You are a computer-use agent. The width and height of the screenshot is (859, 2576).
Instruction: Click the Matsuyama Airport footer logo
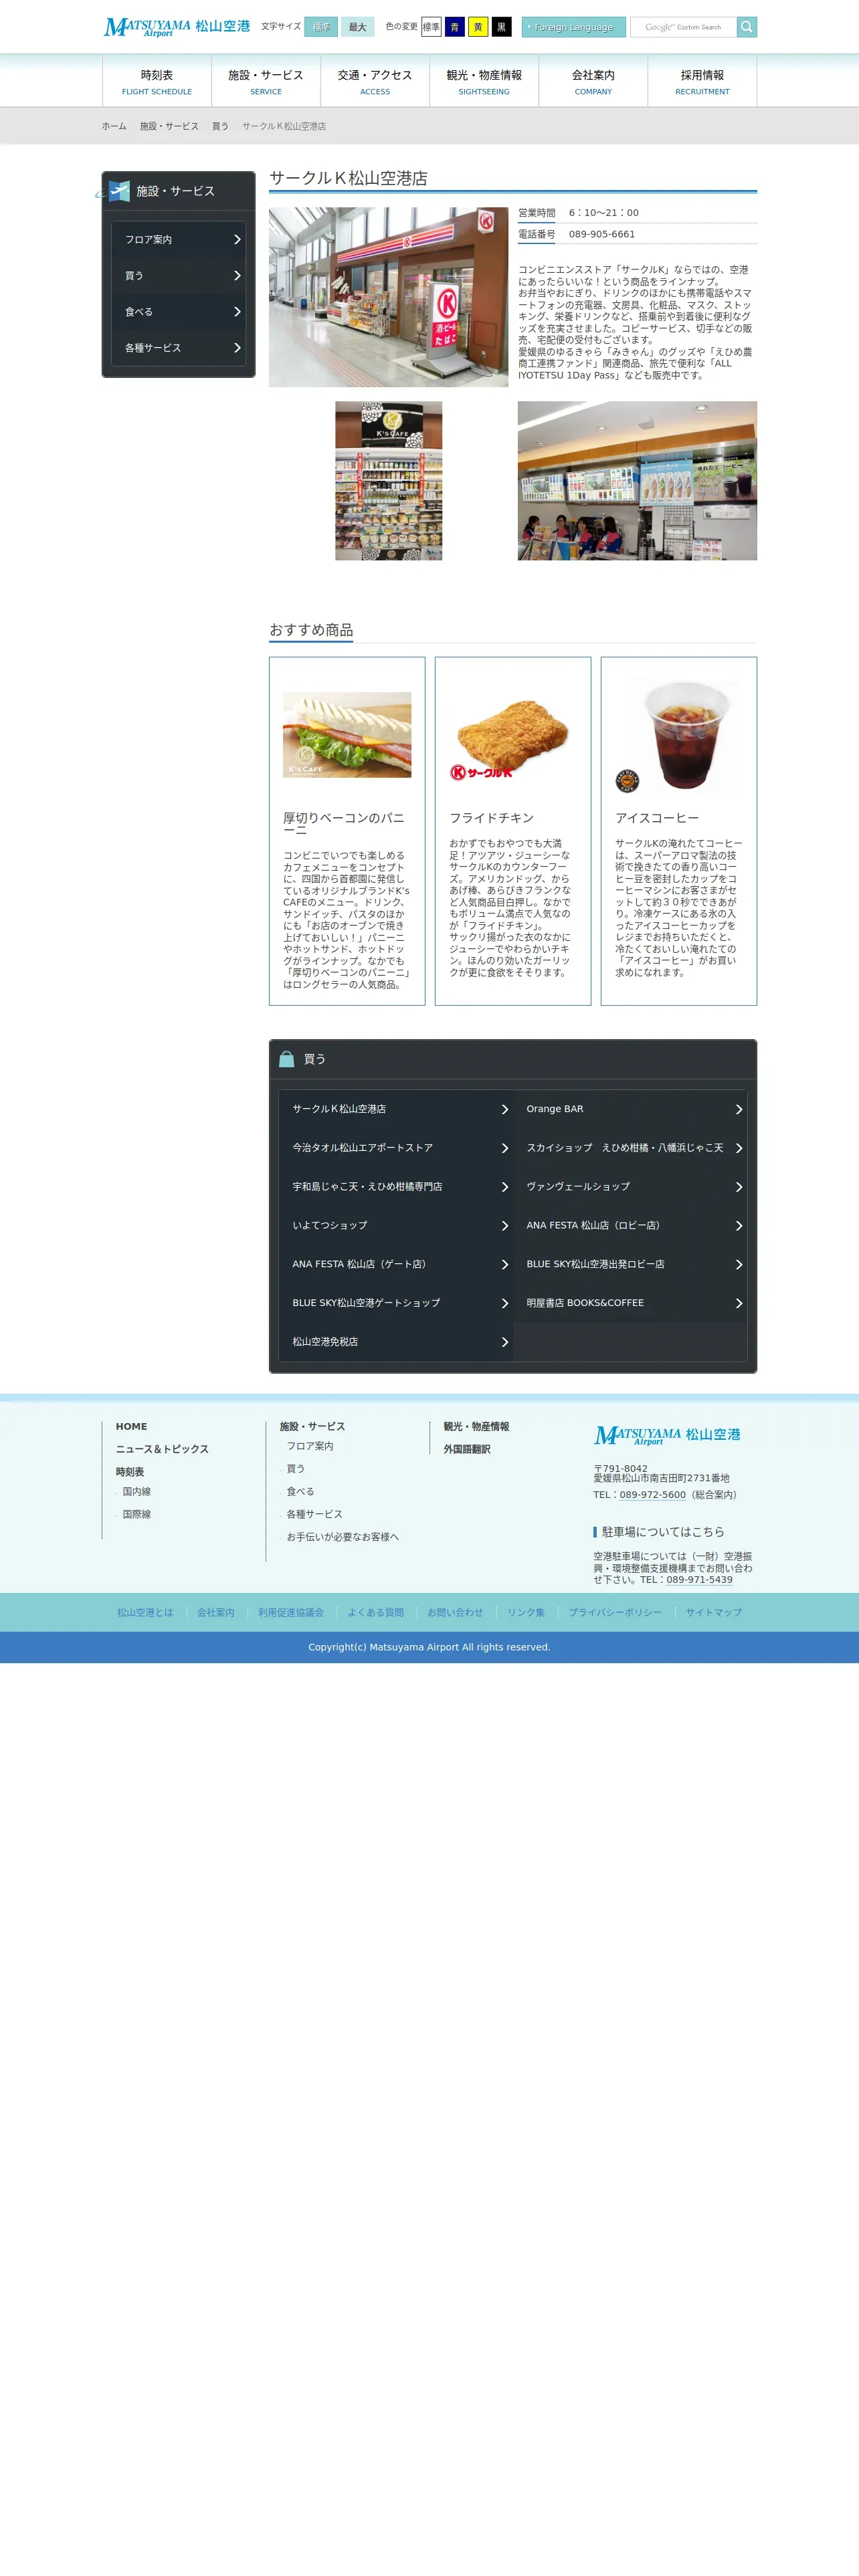[667, 1435]
